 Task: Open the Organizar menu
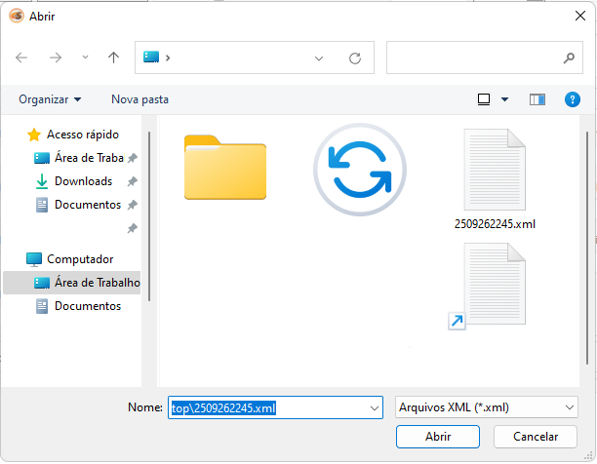point(50,99)
